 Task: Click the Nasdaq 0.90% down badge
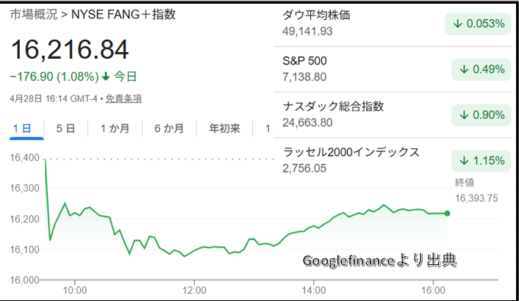[482, 115]
